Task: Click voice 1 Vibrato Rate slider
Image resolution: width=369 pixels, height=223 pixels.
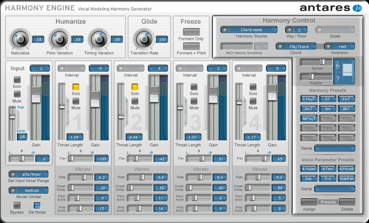Action: (x=81, y=177)
